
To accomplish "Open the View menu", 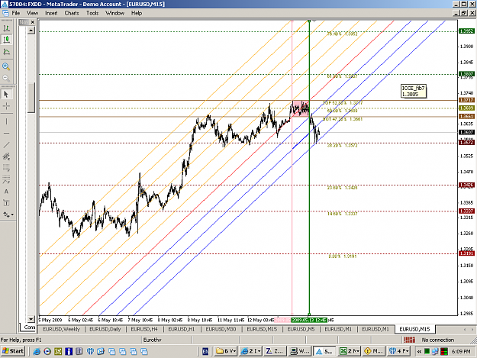I will coord(32,13).
